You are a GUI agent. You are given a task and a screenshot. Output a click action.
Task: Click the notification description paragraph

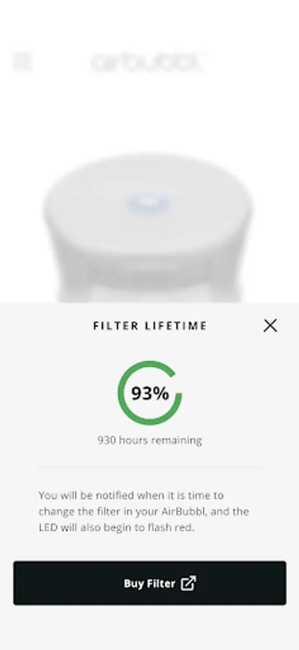coord(144,511)
